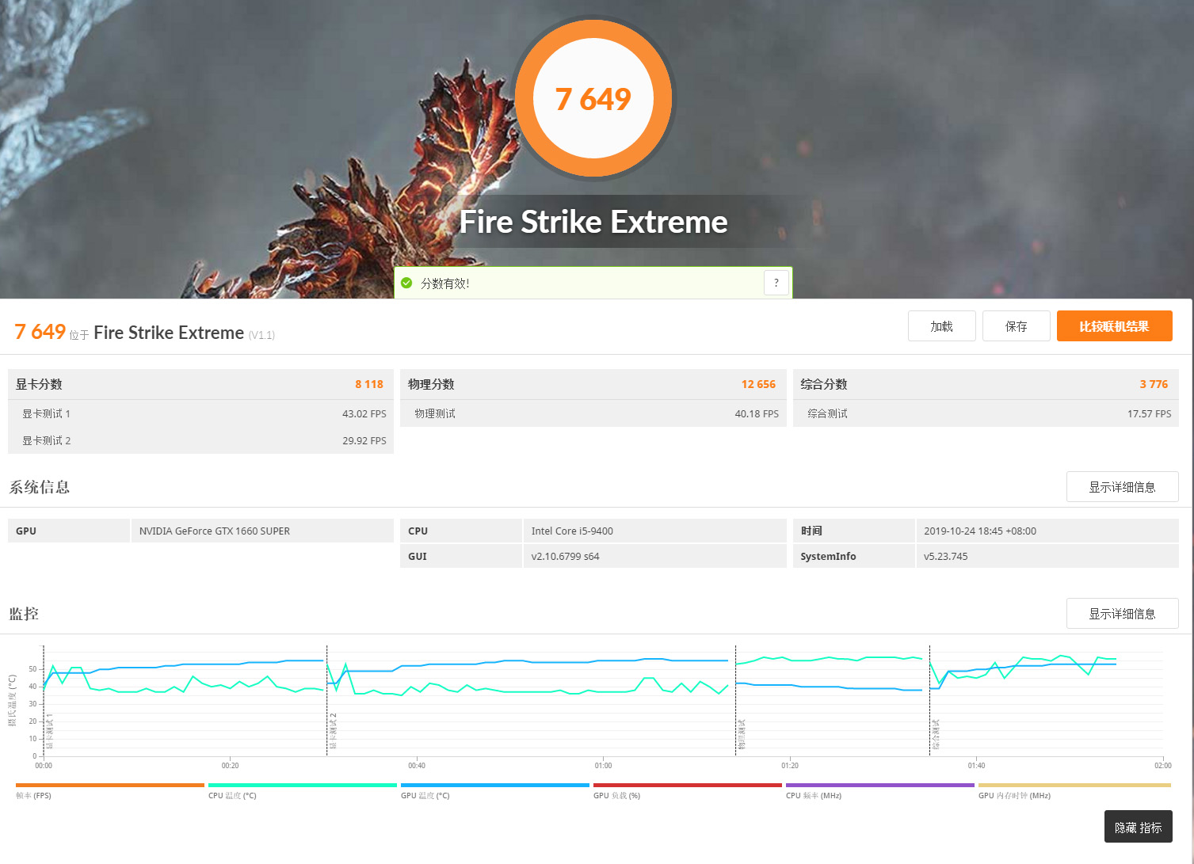Show monitoring details via 显示详细信息 button

click(x=1122, y=614)
